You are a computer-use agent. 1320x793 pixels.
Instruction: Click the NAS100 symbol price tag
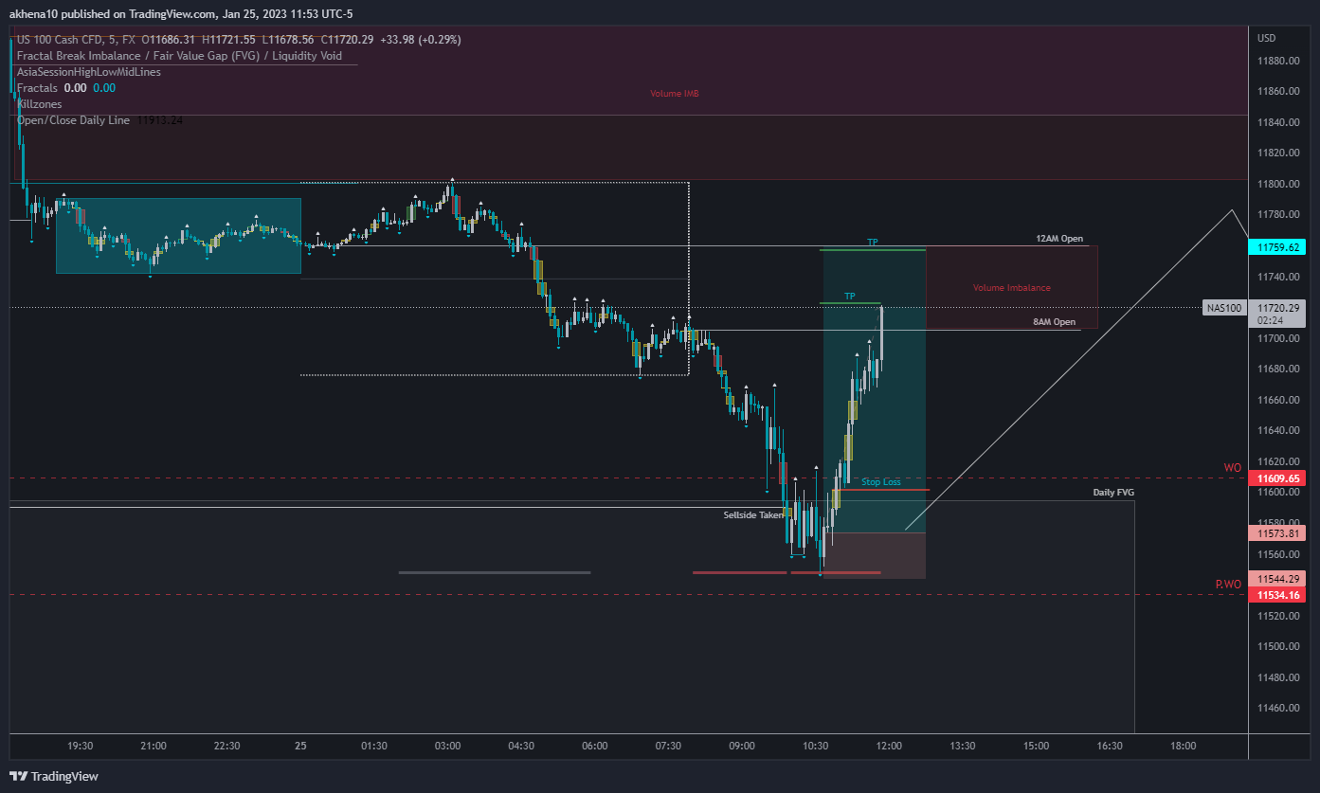(1222, 308)
